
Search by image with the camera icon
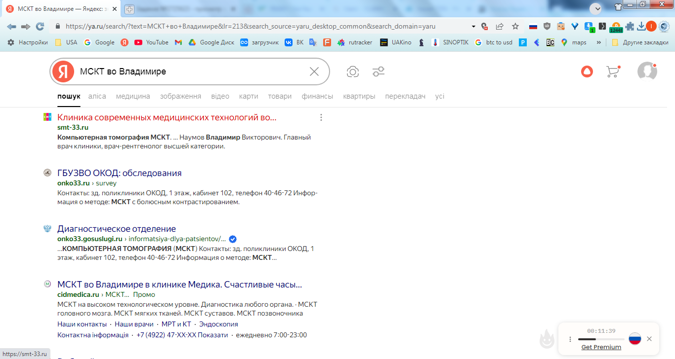(x=353, y=72)
